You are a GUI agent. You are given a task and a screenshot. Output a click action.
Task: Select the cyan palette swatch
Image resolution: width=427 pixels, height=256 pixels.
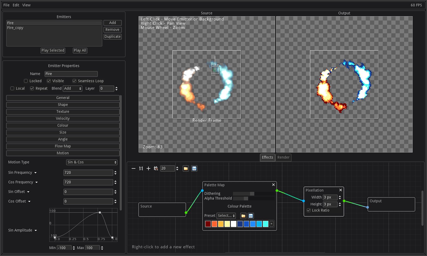tap(266, 224)
